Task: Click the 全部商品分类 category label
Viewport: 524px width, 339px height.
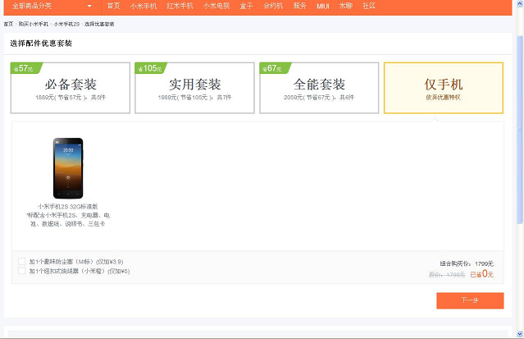Action: click(32, 6)
